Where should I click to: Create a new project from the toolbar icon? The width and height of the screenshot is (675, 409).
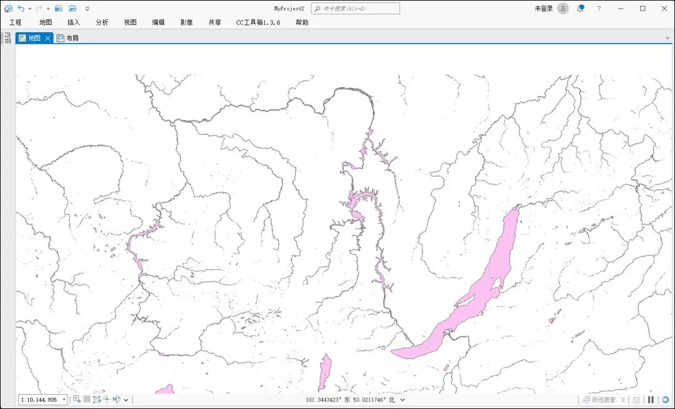click(x=59, y=8)
